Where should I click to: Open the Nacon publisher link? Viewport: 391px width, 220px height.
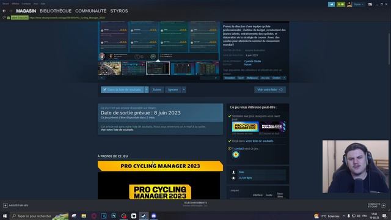tap(247, 64)
